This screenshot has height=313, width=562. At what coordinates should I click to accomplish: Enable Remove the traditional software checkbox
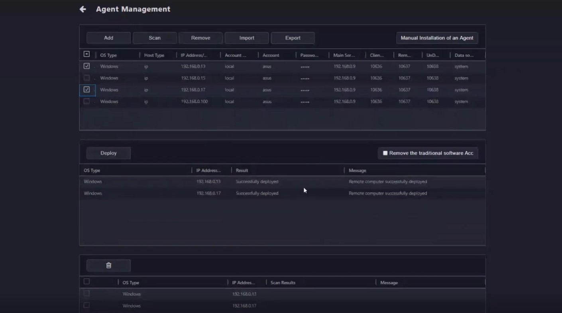[x=385, y=153]
